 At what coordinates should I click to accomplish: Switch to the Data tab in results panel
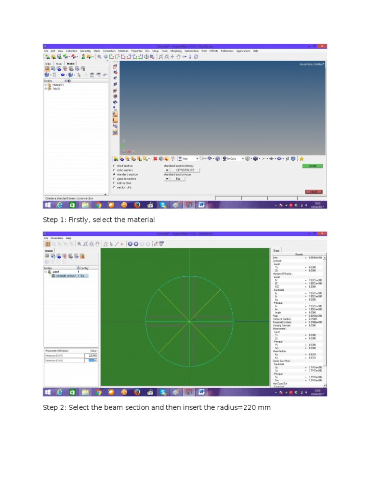point(276,250)
